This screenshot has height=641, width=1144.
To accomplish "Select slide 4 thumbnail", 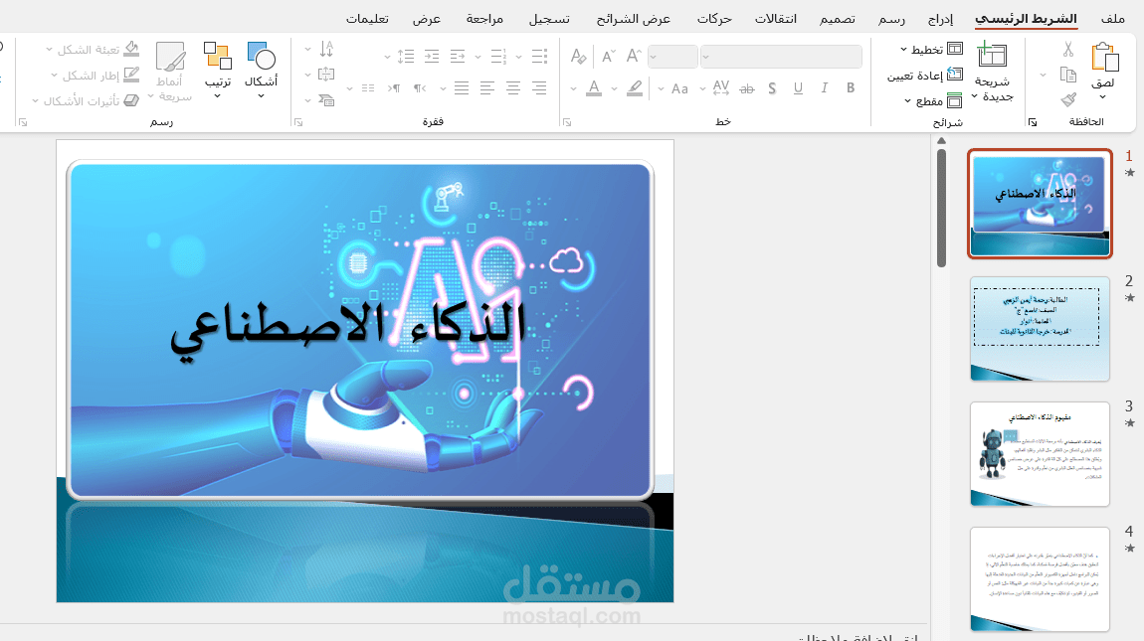I will (x=1040, y=579).
